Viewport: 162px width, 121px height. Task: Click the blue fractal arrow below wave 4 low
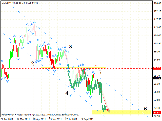pyautogui.click(x=70, y=96)
